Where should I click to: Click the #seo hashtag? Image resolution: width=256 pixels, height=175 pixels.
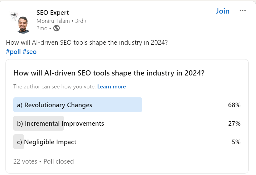click(x=30, y=52)
